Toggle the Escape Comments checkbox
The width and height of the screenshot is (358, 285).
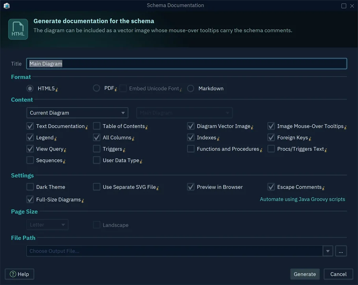click(271, 187)
